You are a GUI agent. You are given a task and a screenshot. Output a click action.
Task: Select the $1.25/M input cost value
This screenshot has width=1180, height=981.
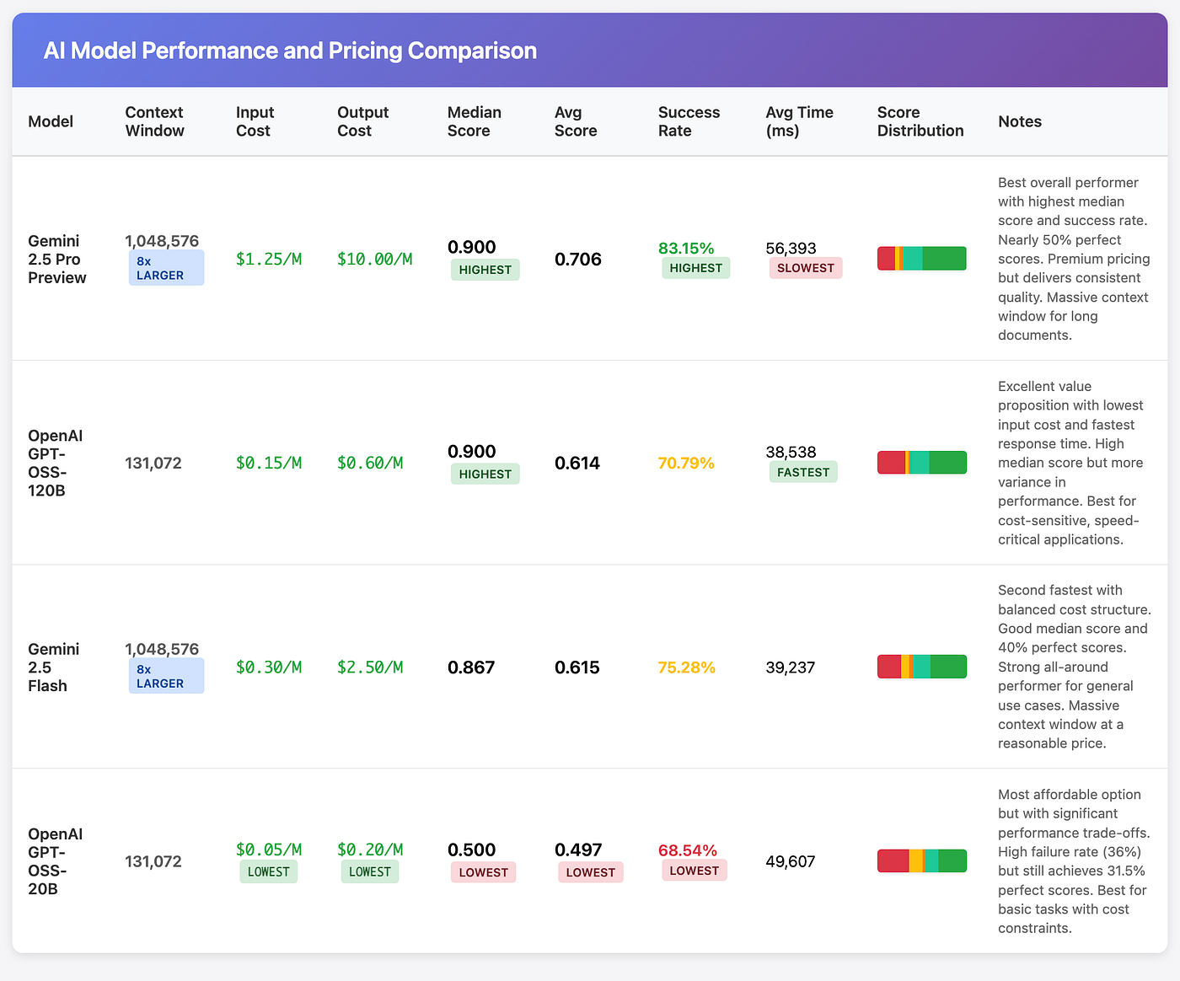[x=269, y=259]
